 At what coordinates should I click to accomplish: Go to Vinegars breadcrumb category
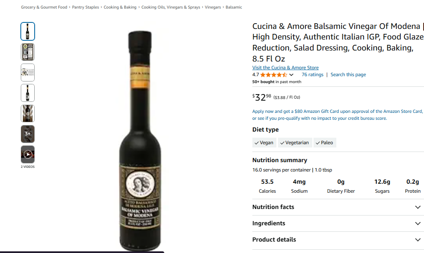pyautogui.click(x=213, y=7)
